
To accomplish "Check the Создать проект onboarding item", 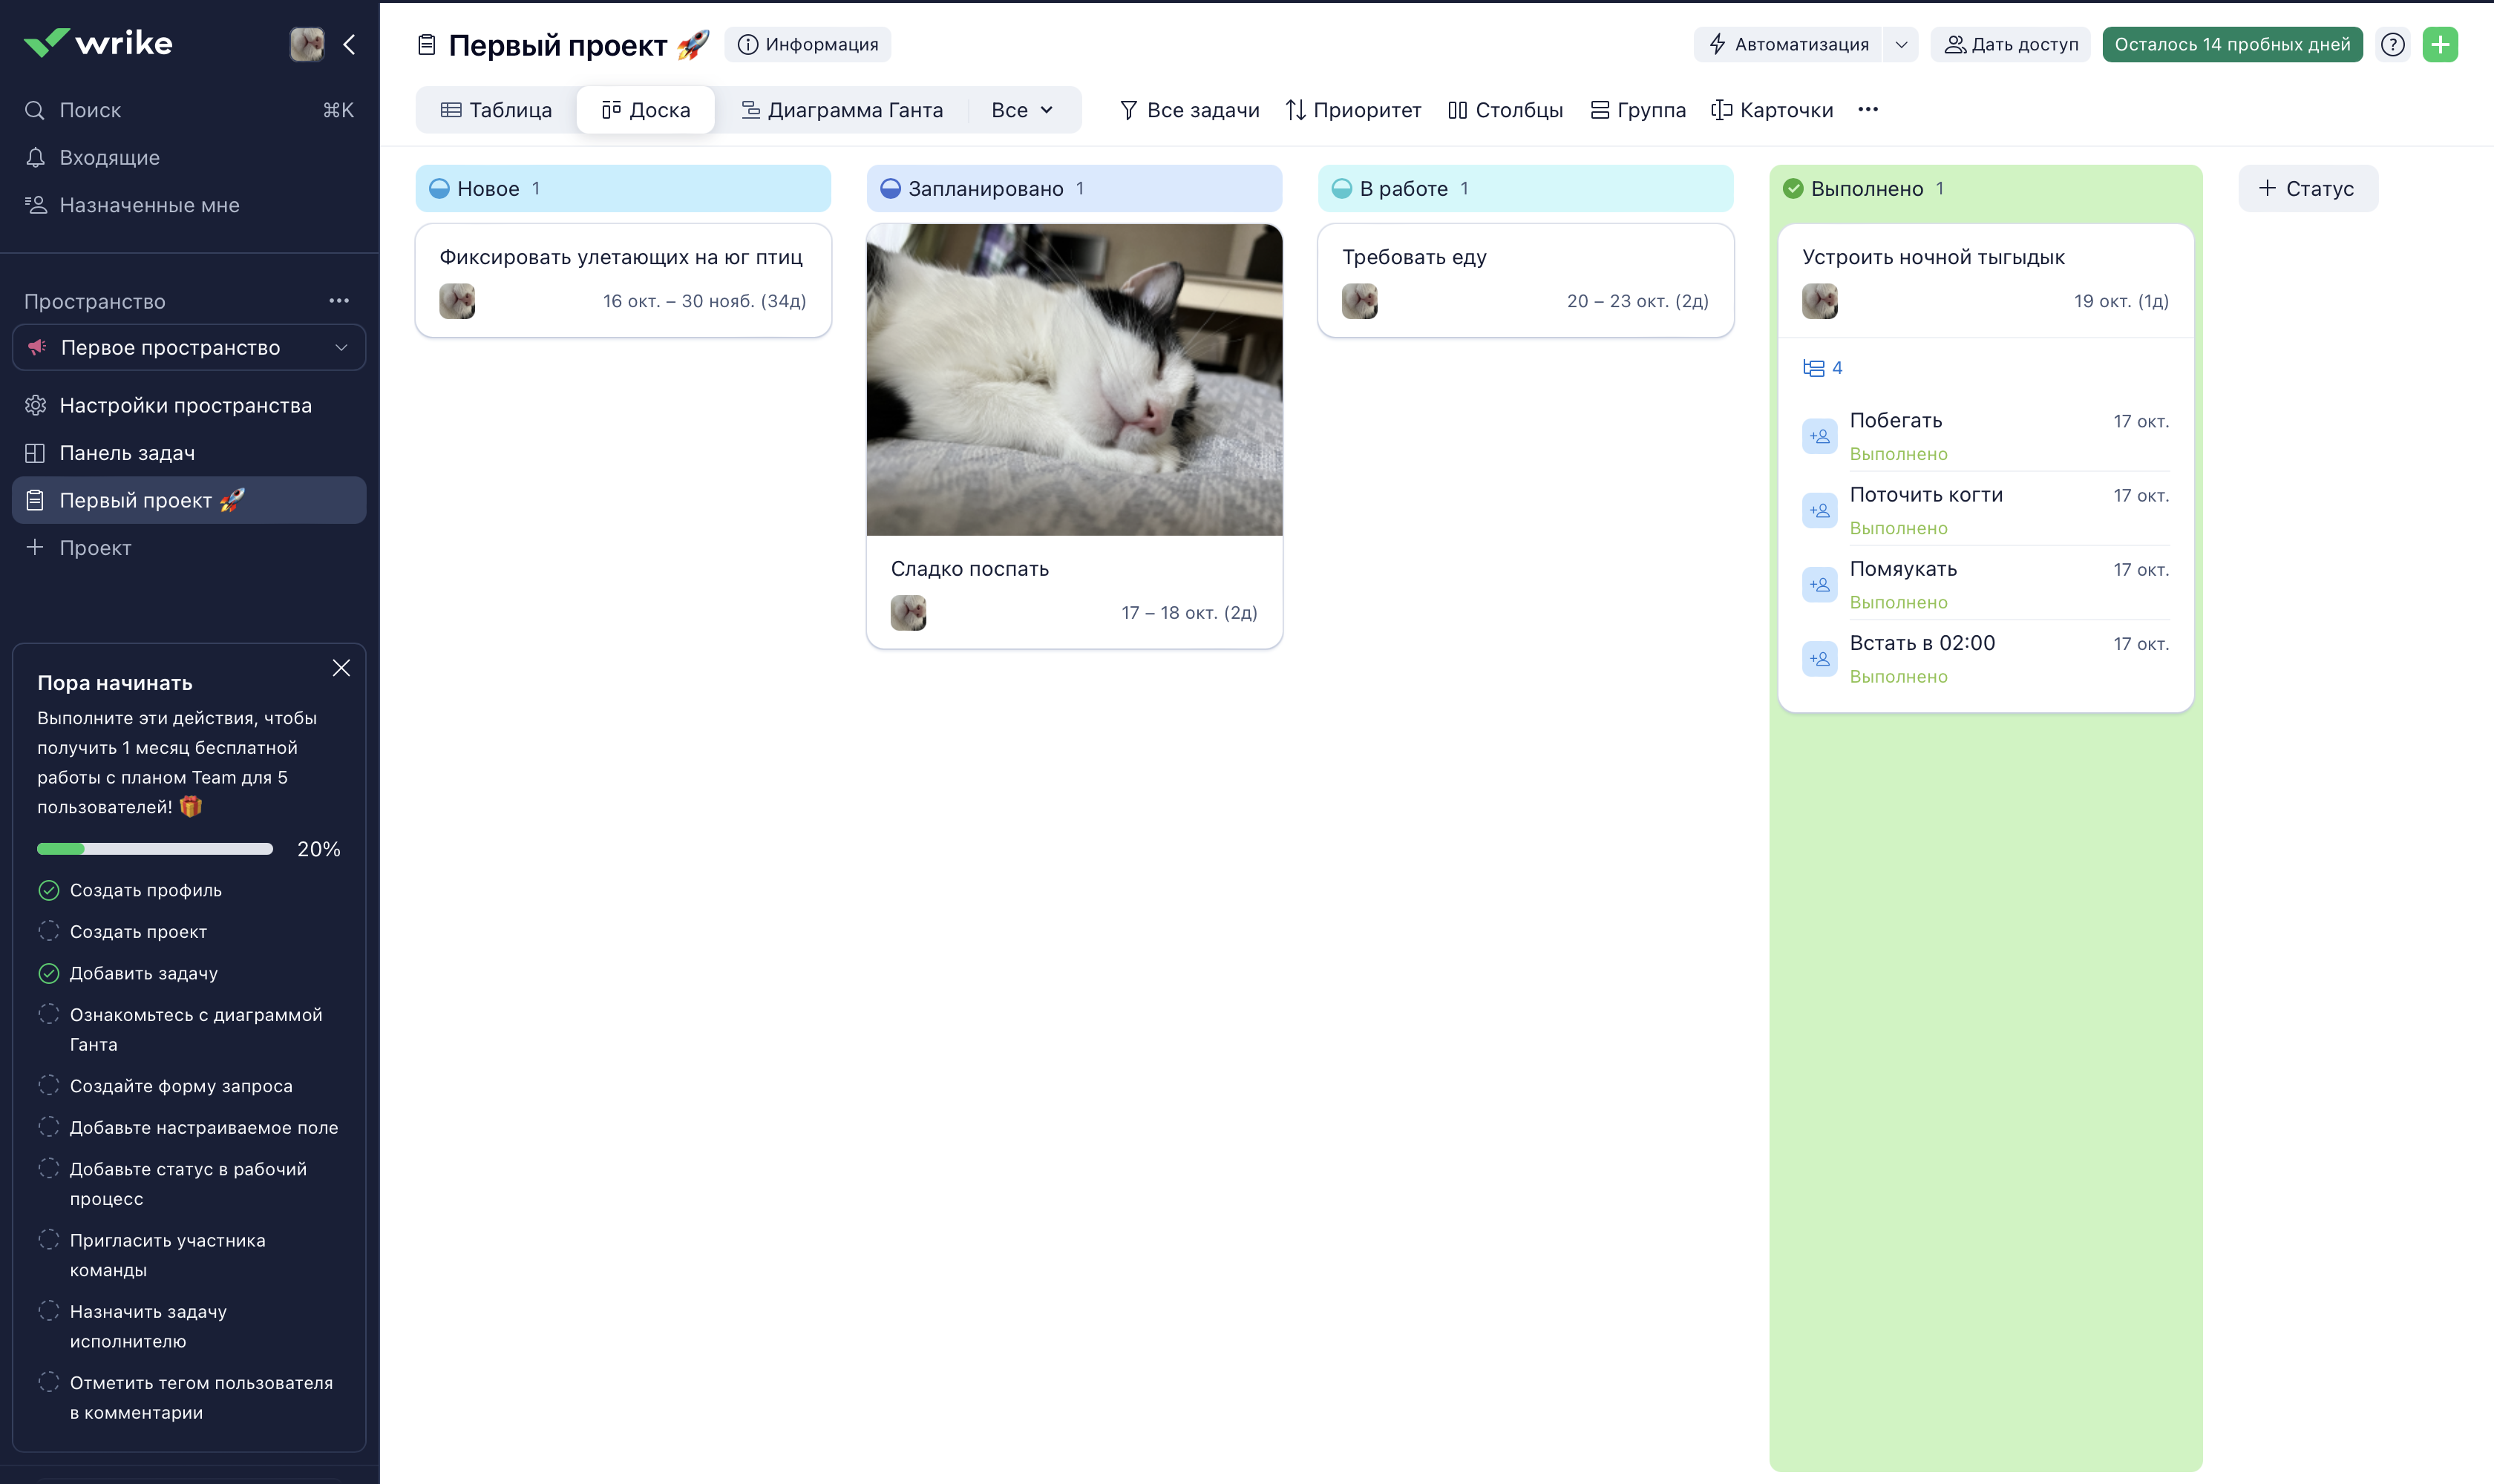I will [x=49, y=931].
